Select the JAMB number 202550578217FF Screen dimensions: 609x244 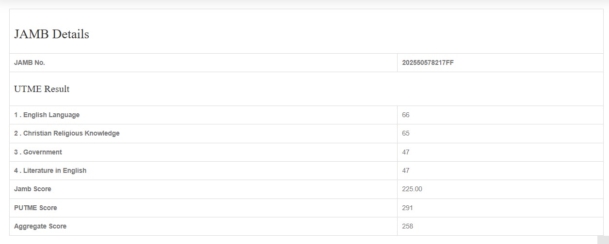428,62
